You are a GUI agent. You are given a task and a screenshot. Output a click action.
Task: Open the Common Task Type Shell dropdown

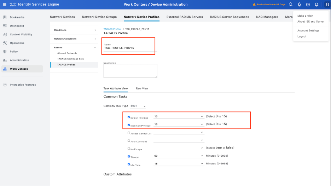pos(138,106)
